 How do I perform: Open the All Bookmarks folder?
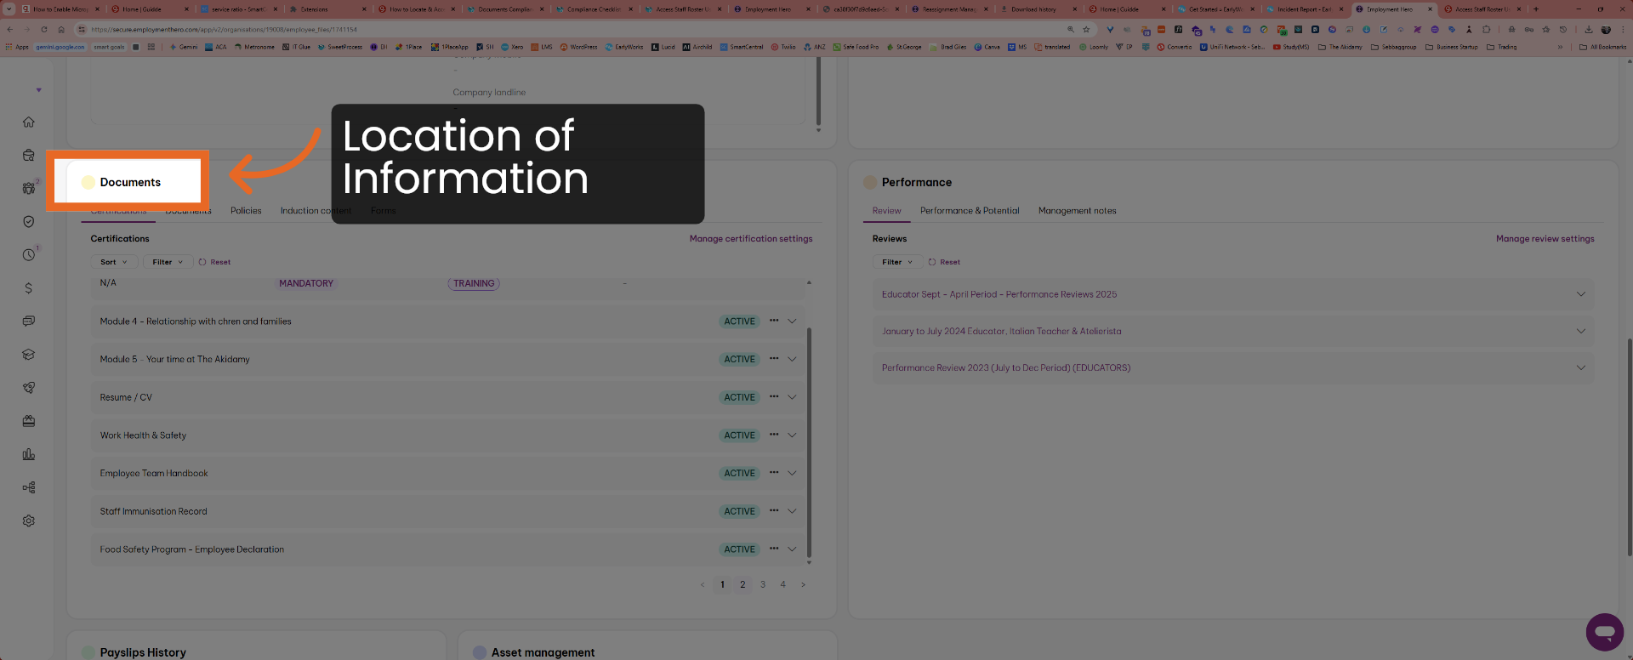pos(1603,47)
